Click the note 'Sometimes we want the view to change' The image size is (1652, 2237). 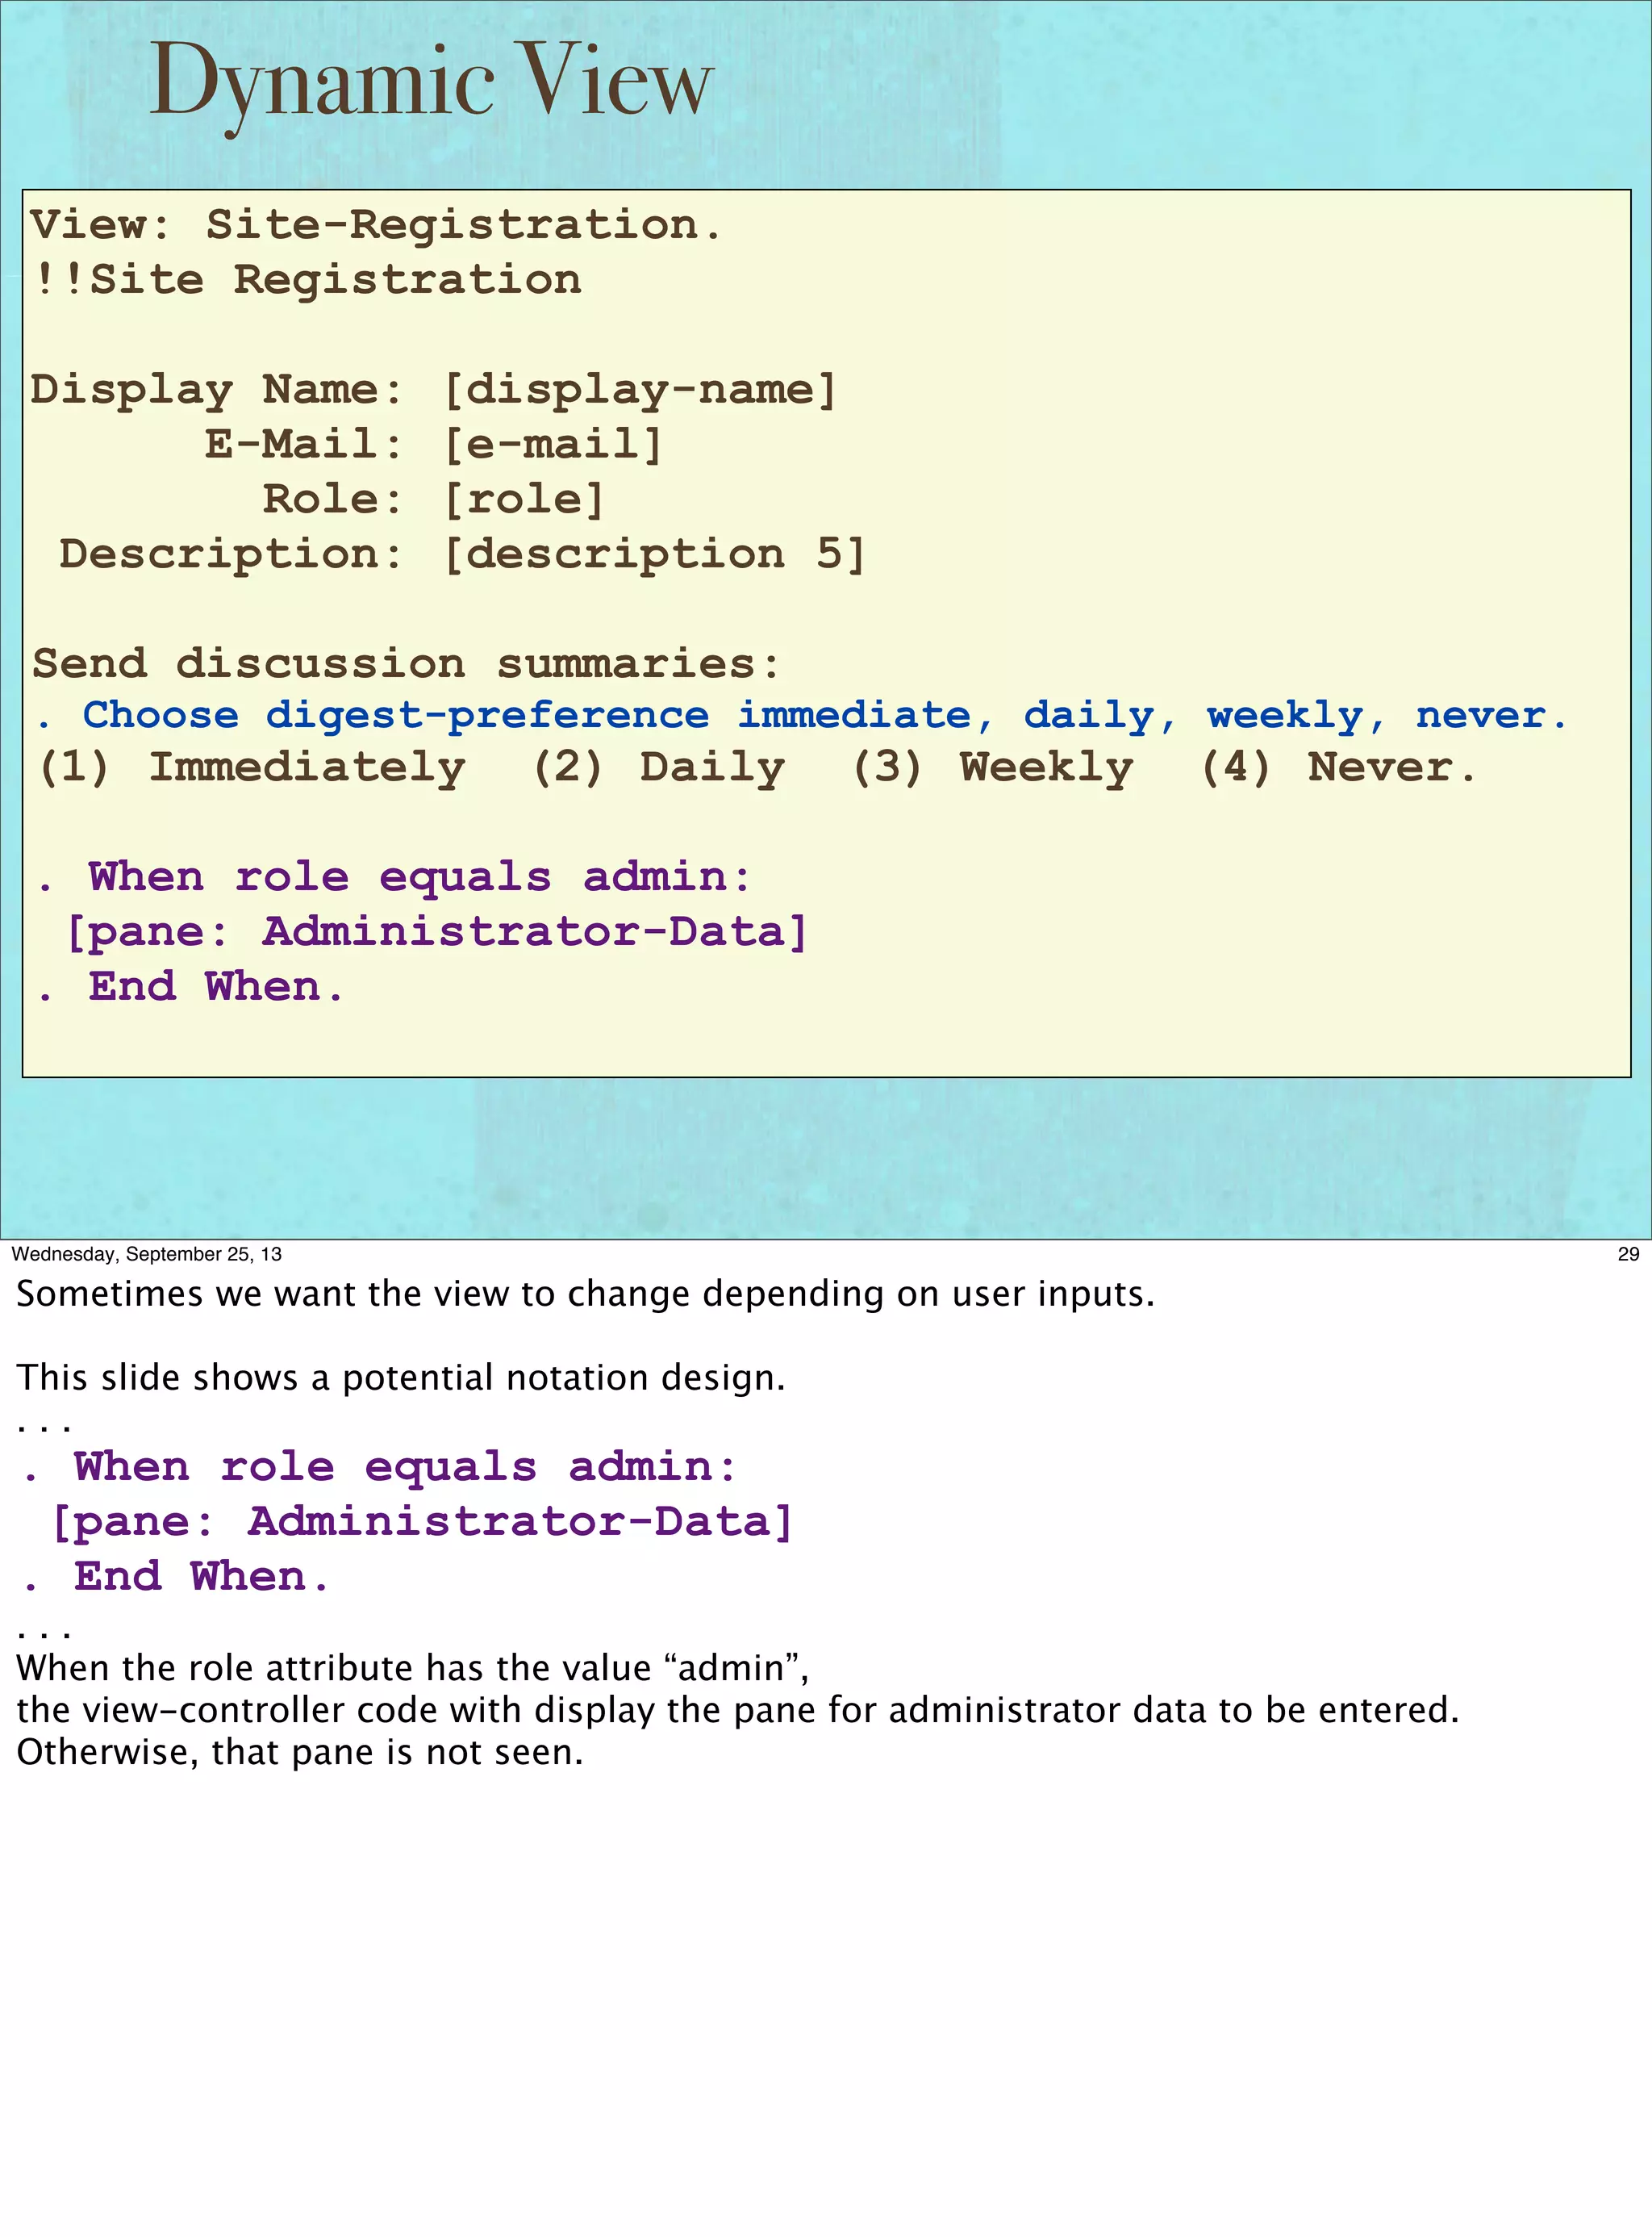[585, 1294]
